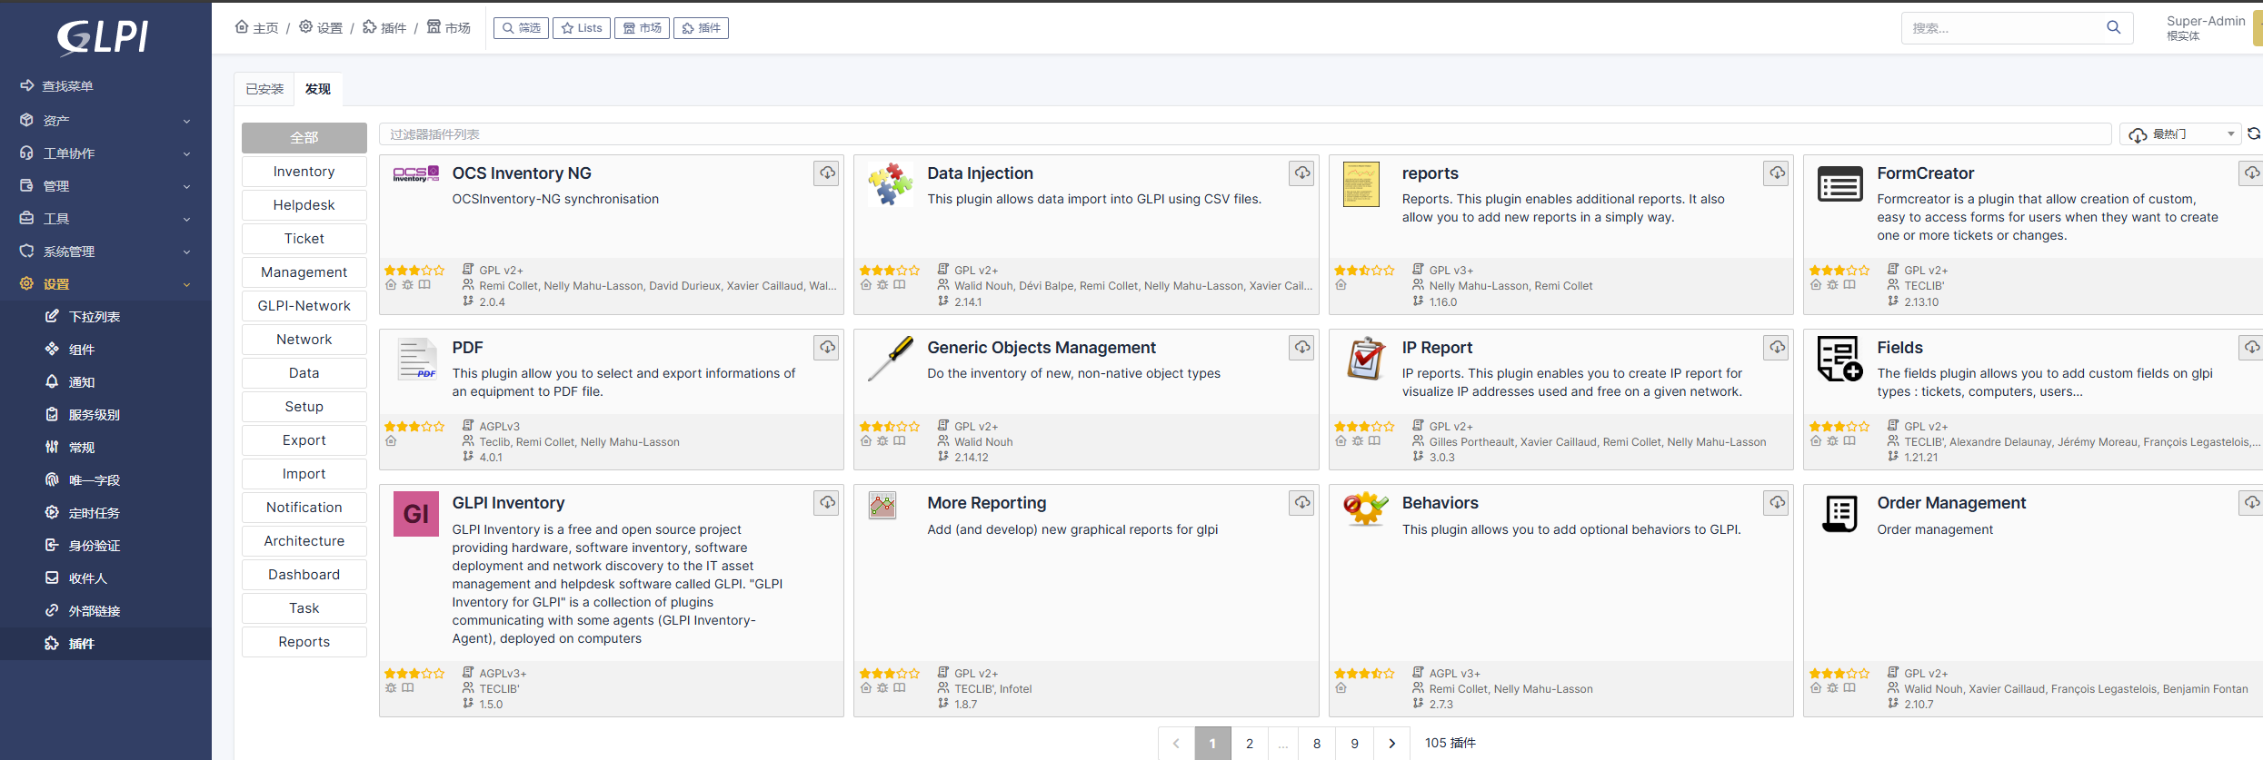
Task: Open the reports plugin homepage icon
Action: [x=1341, y=285]
